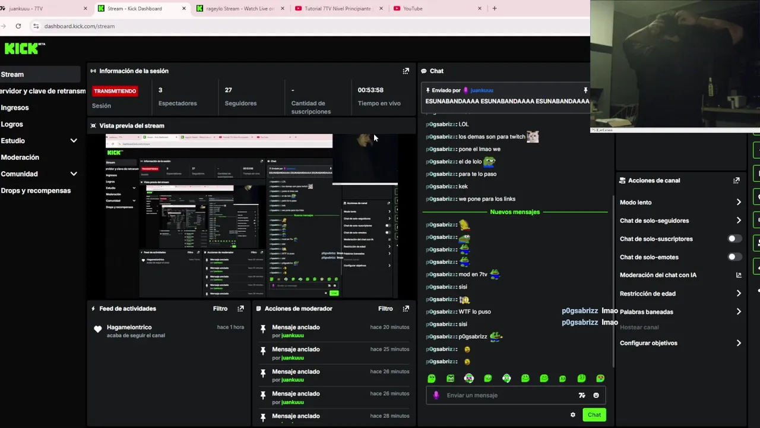Pick the pink-glasses headphones emote

(469, 378)
